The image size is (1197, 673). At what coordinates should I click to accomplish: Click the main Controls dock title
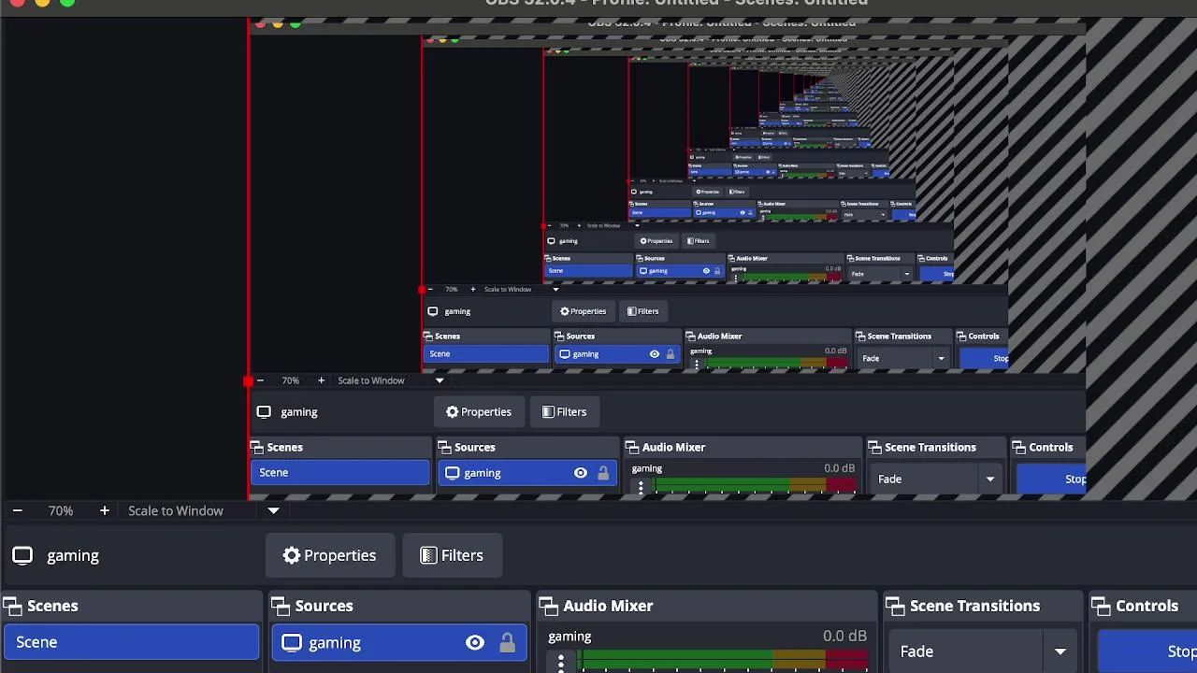[x=1147, y=606]
